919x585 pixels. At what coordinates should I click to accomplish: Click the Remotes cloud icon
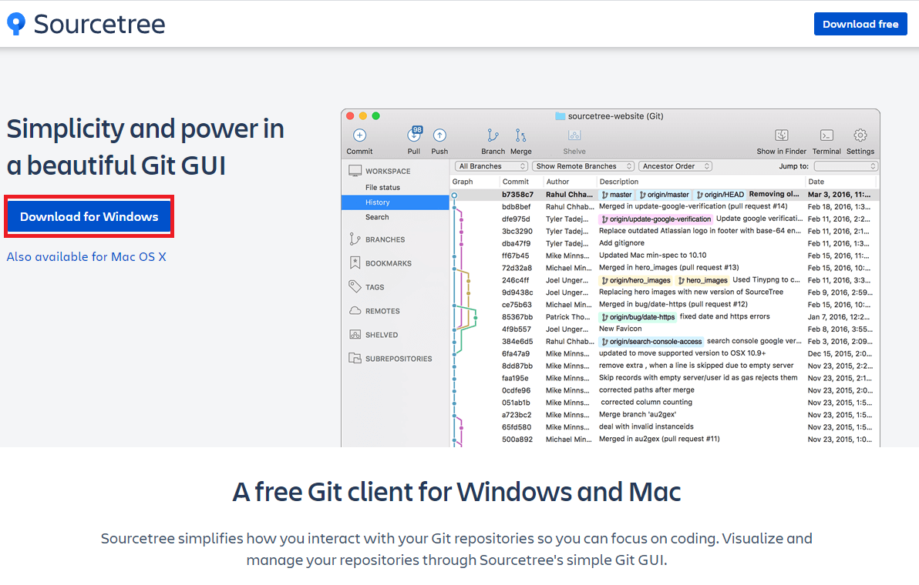[355, 311]
